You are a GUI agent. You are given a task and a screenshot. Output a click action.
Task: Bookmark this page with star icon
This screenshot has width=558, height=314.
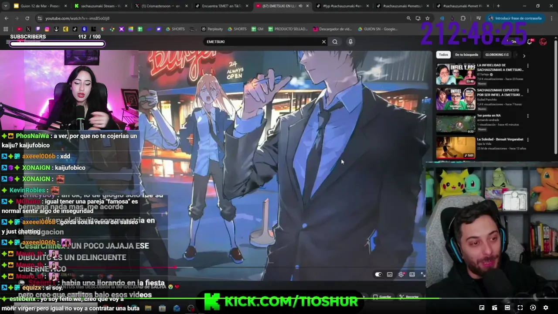(427, 18)
